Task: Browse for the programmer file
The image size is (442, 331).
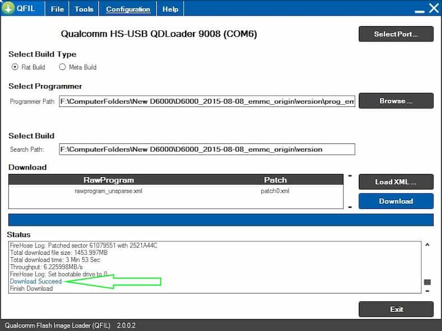Action: point(396,101)
